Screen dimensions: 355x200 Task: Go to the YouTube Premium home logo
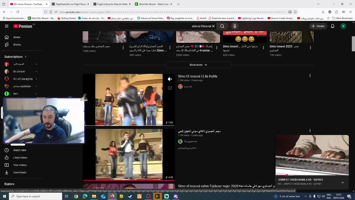[23, 26]
